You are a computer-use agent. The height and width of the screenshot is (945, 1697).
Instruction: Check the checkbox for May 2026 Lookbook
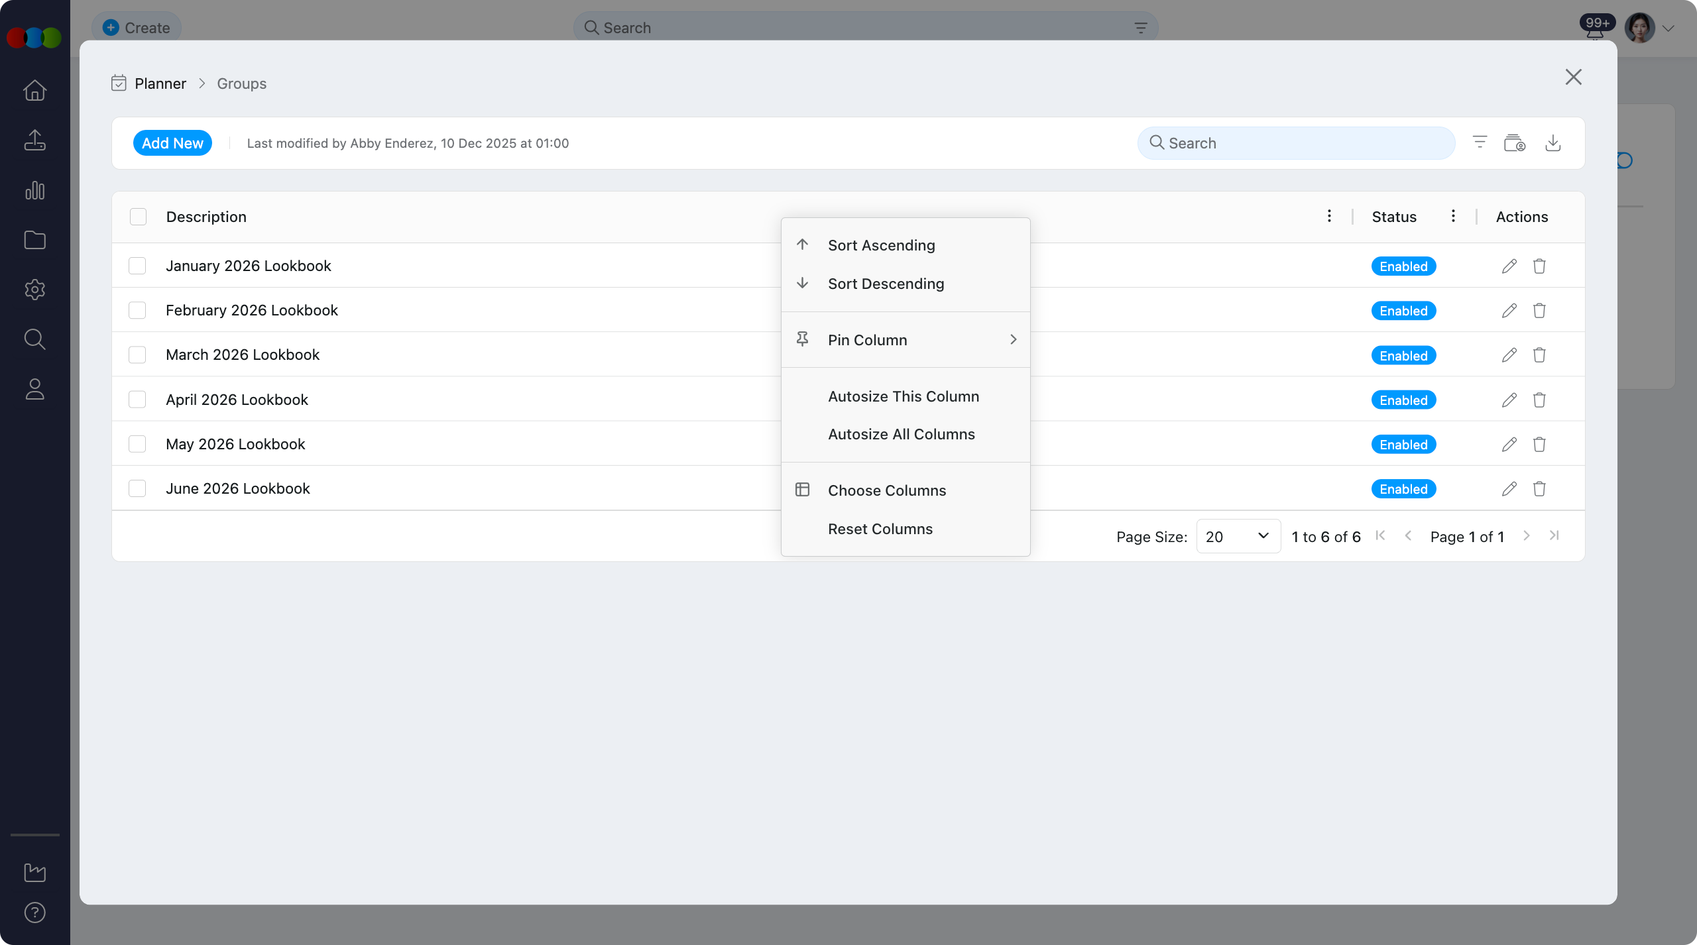tap(137, 443)
